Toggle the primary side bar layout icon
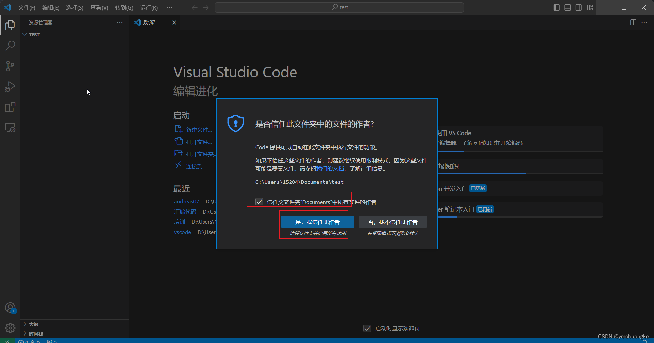The width and height of the screenshot is (654, 343). [557, 7]
